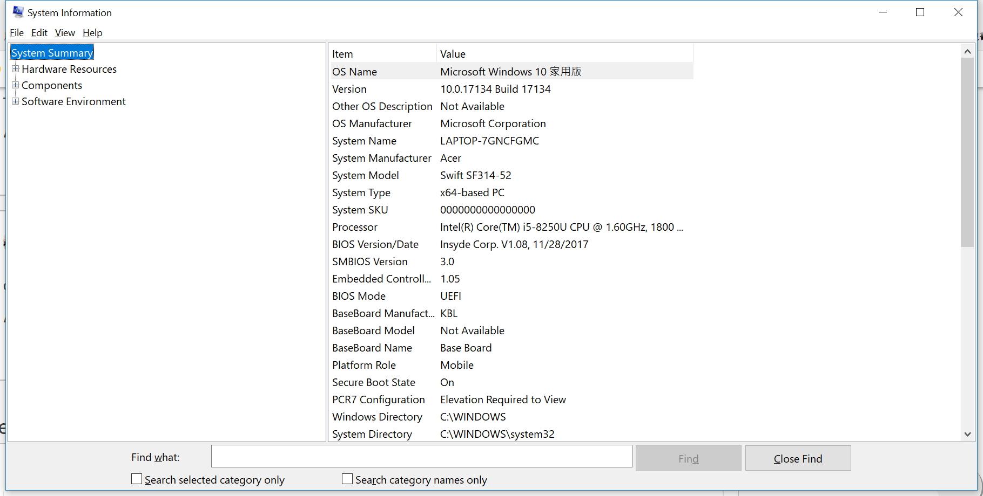The width and height of the screenshot is (983, 496).
Task: Expand the Software Environment node
Action: tap(16, 101)
